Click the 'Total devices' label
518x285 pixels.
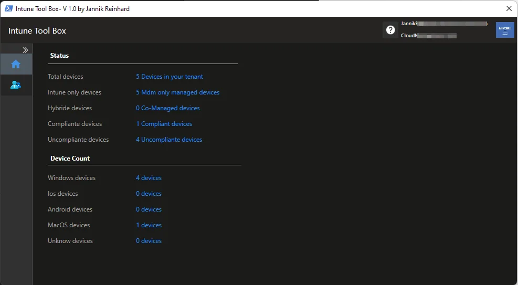click(66, 77)
